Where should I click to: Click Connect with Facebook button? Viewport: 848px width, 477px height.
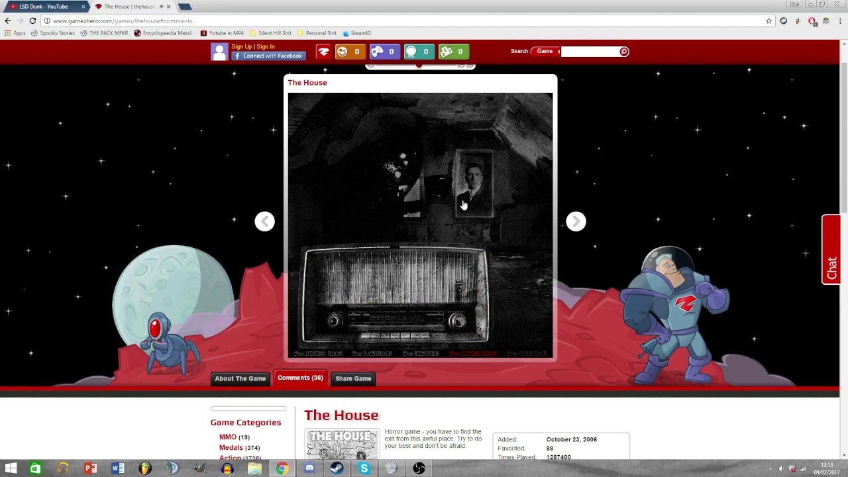pos(268,56)
